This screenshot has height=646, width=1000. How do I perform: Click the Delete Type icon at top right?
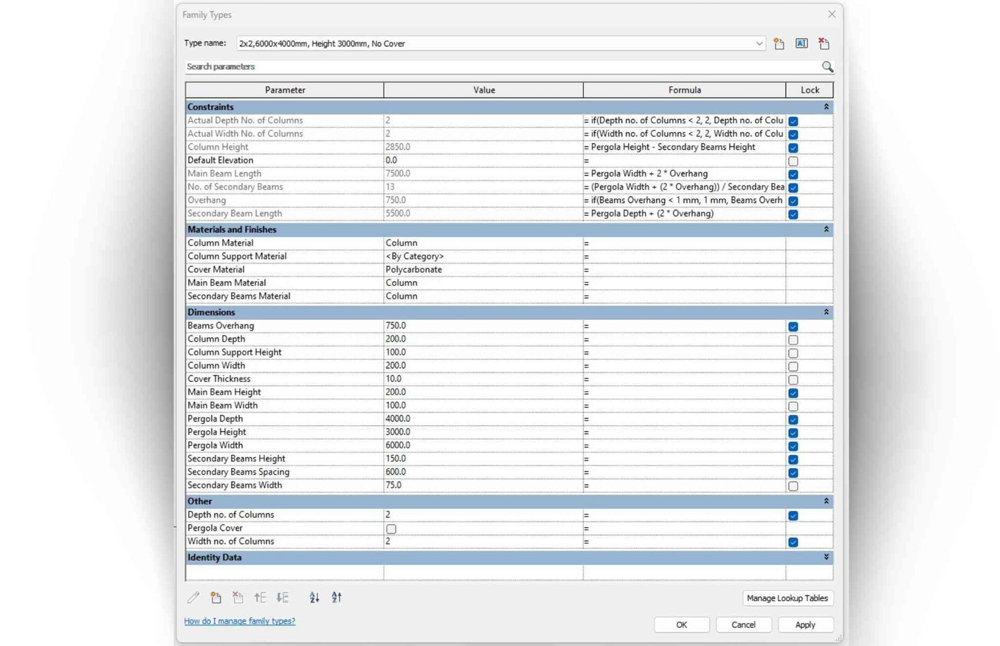[x=824, y=44]
